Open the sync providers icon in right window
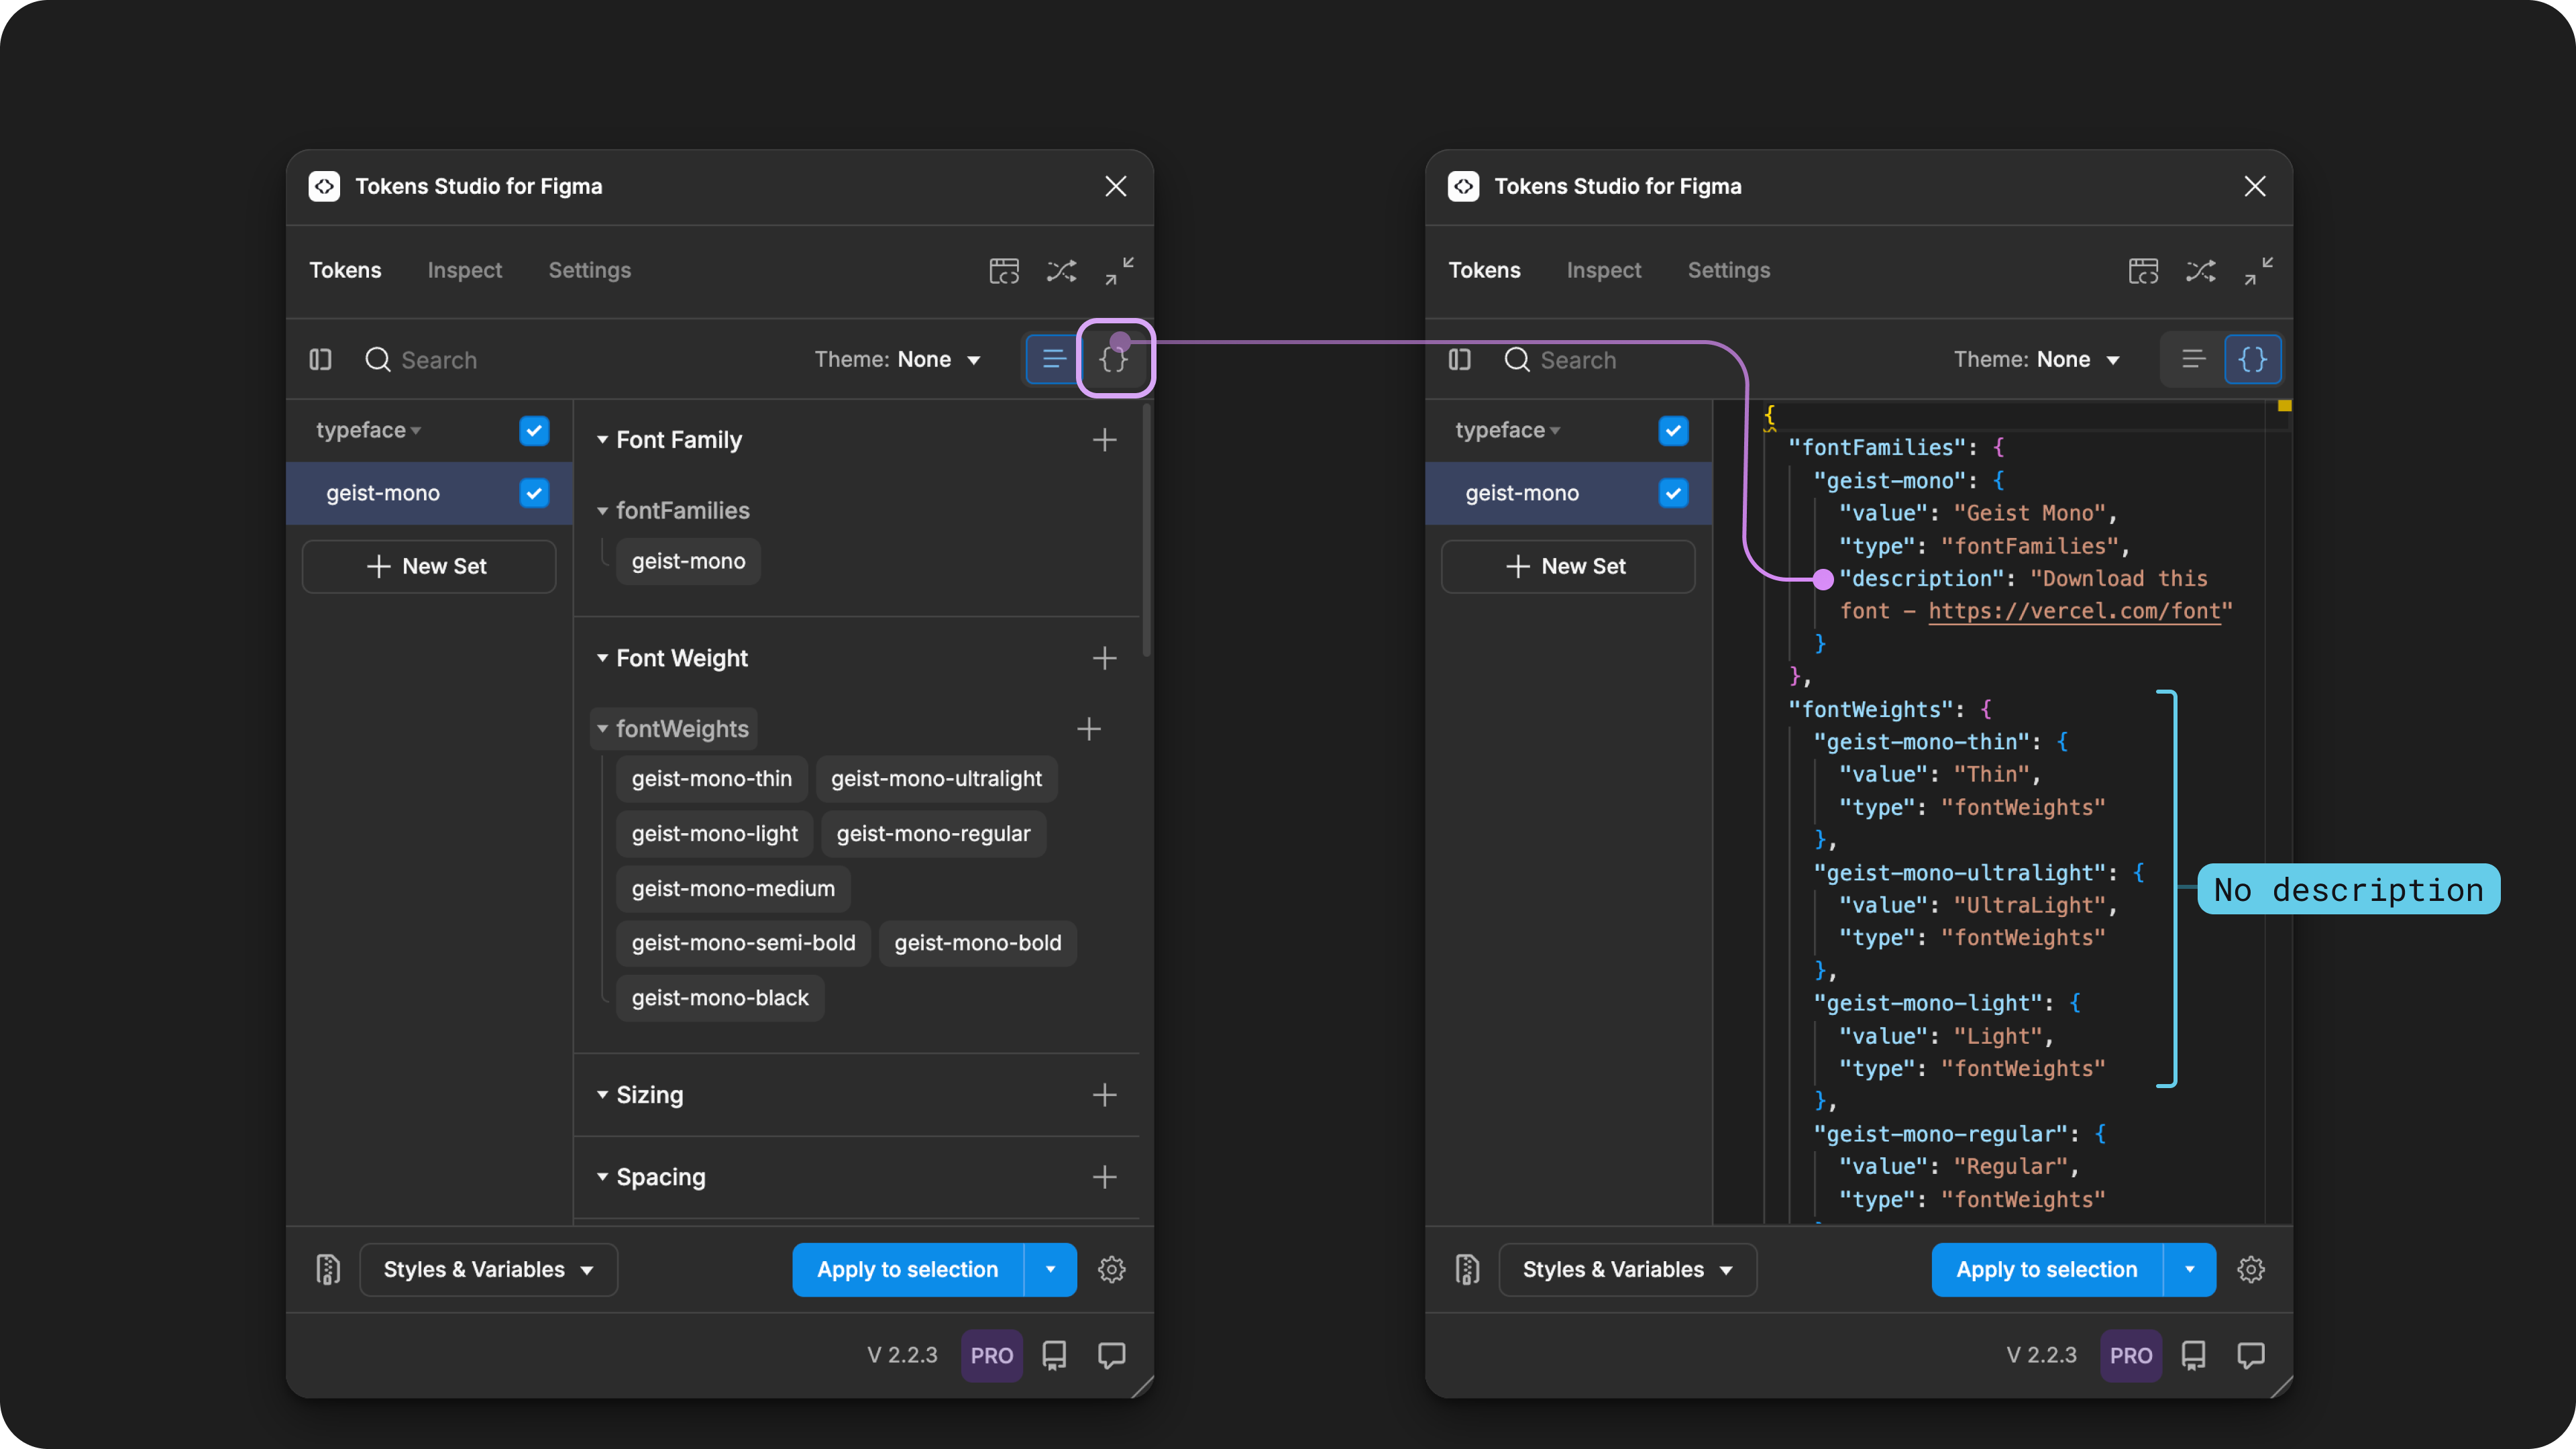 point(2143,270)
